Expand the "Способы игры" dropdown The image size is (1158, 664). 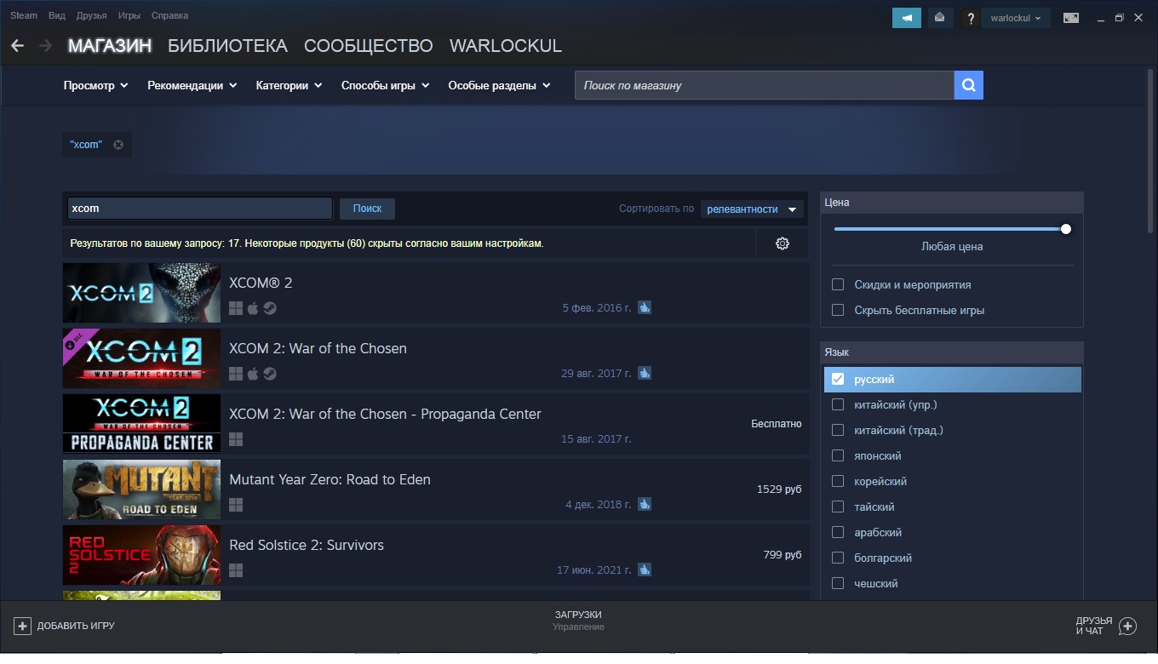click(x=385, y=85)
